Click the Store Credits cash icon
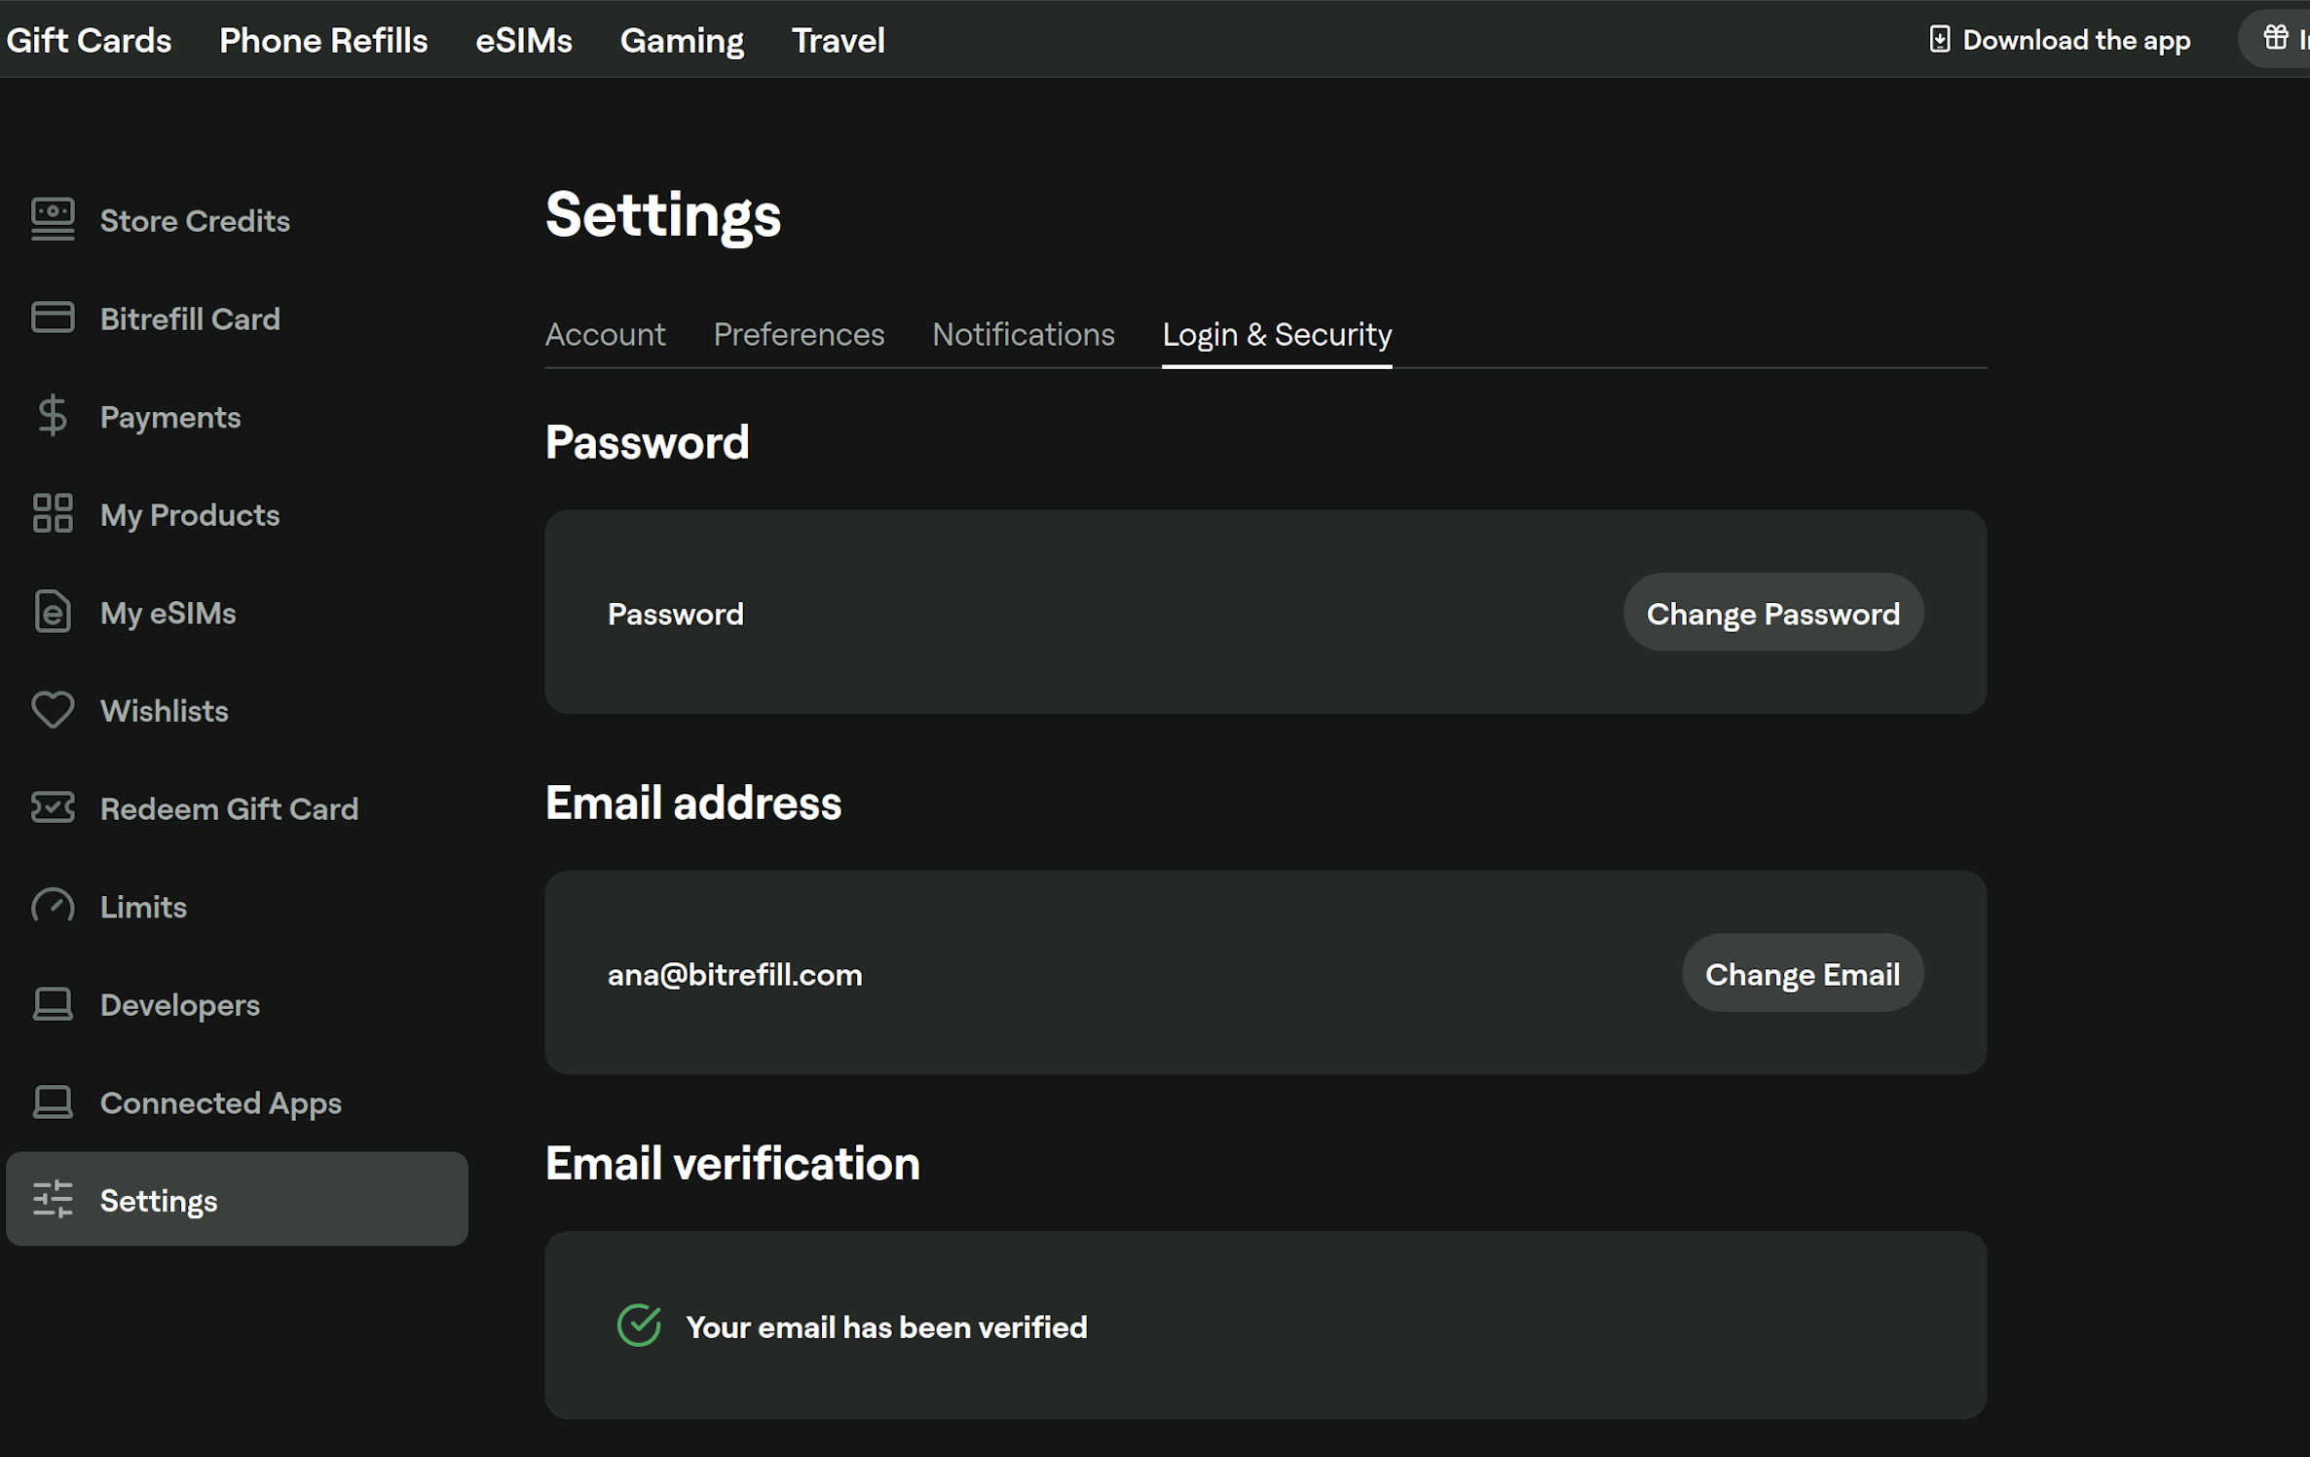The image size is (2310, 1457). pos(53,220)
